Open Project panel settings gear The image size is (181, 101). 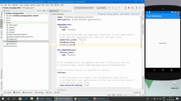tap(44, 11)
